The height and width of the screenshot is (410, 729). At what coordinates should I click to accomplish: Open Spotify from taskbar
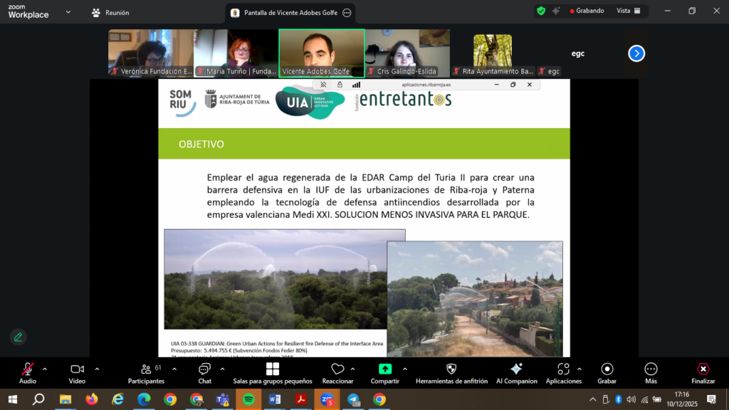(x=248, y=399)
